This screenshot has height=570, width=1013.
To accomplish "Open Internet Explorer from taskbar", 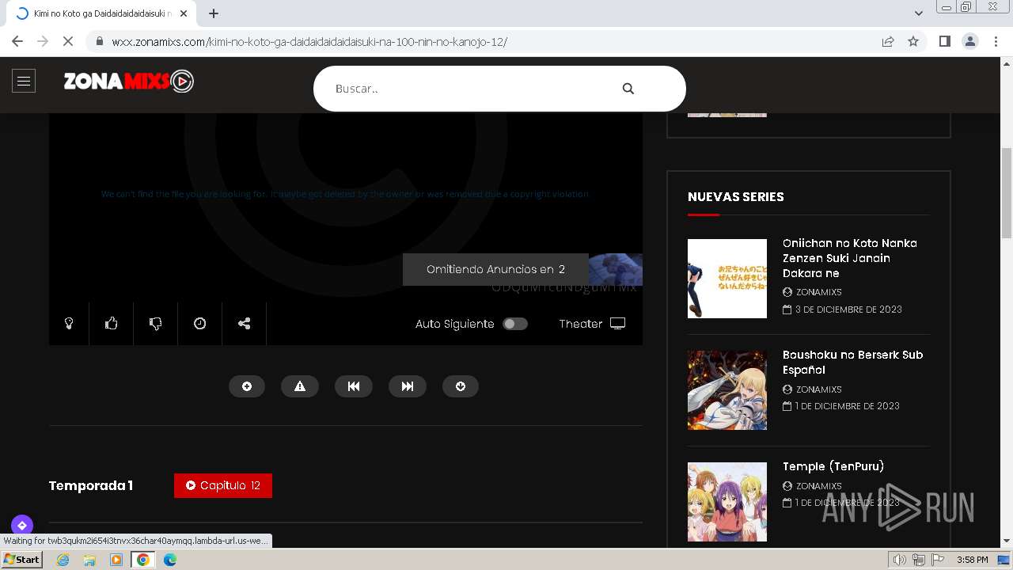I will coord(63,560).
